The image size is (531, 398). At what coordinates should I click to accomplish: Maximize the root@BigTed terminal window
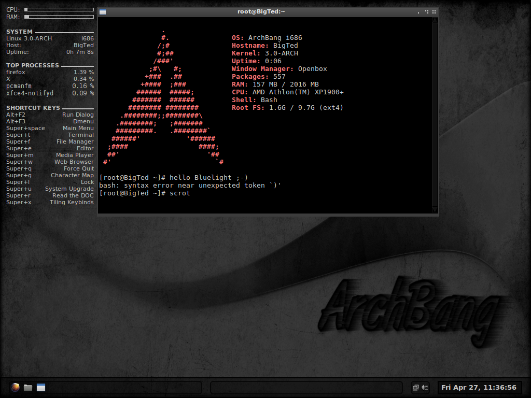click(x=427, y=12)
